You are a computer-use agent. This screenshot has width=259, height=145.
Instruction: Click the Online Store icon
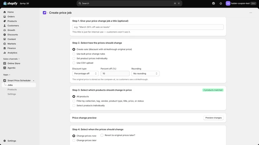pyautogui.click(x=5, y=63)
